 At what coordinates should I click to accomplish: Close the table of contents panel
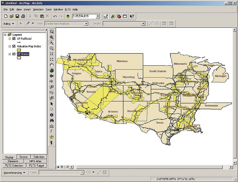click(46, 30)
